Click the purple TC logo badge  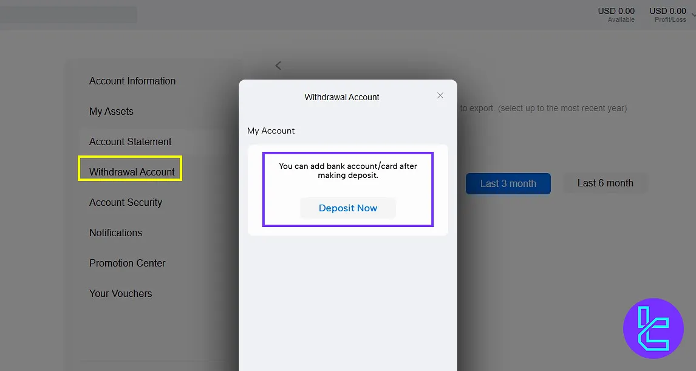(x=653, y=328)
